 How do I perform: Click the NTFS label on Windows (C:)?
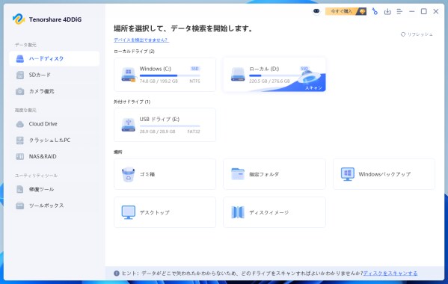coord(194,81)
